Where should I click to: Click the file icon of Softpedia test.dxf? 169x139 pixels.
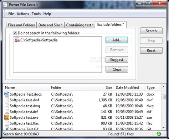click(x=7, y=112)
